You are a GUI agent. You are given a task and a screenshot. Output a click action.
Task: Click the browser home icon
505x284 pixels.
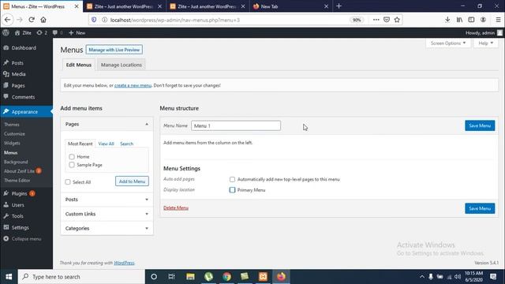pyautogui.click(x=43, y=20)
